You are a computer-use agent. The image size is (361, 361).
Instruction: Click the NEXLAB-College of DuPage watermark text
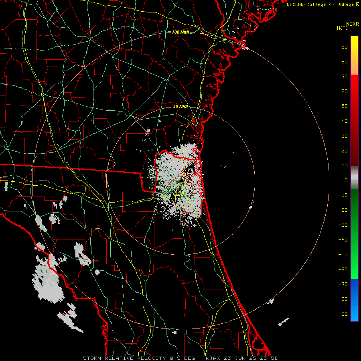[x=322, y=4]
